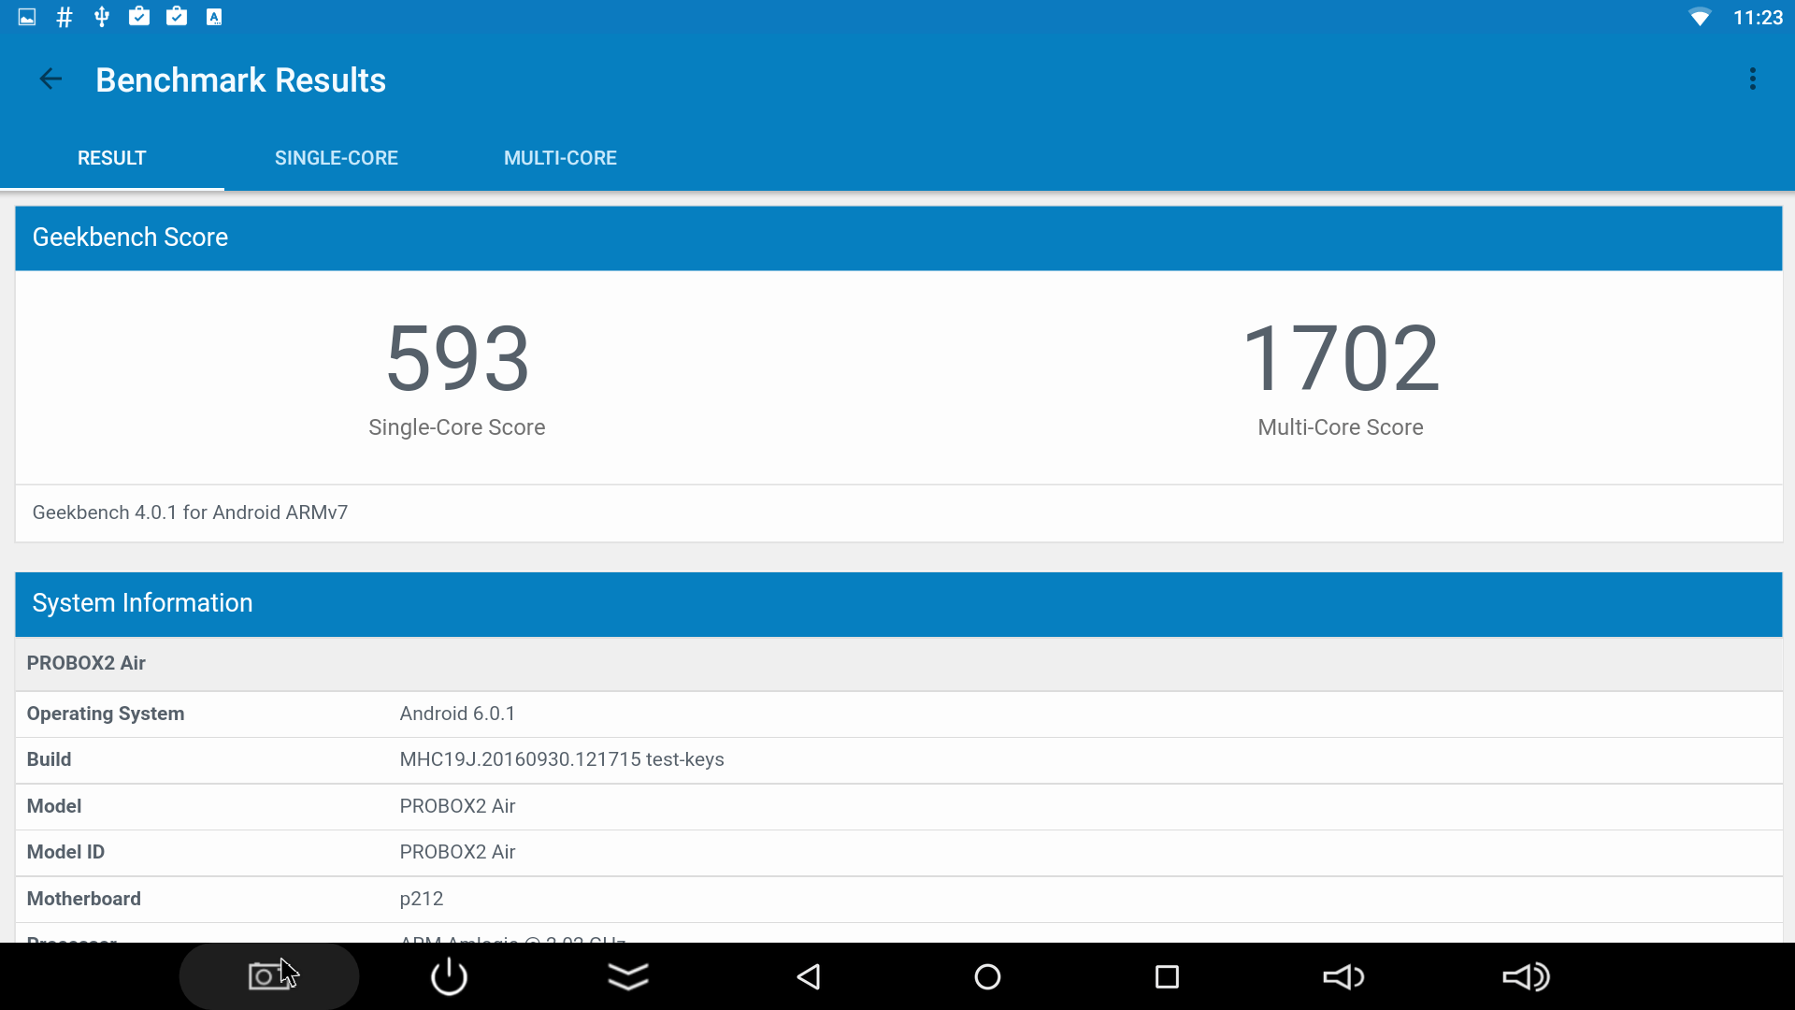Tap the image notification icon in status bar
Image resolution: width=1795 pixels, height=1010 pixels.
(27, 17)
